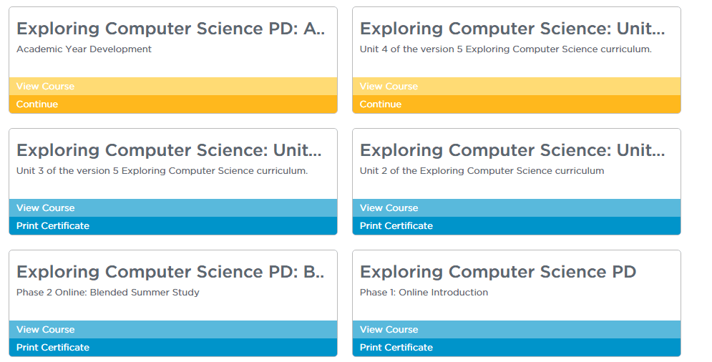Open the Exploring Computer Science PD title

497,272
